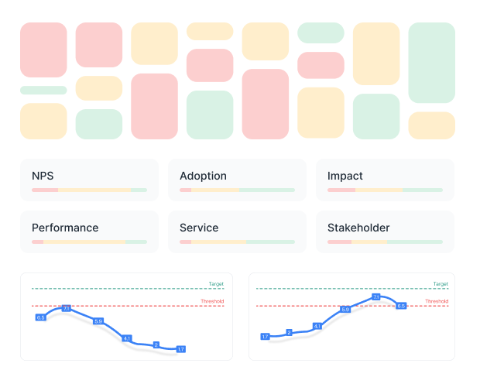Click the NPS score distribution bar
The image size is (480, 377).
point(89,190)
